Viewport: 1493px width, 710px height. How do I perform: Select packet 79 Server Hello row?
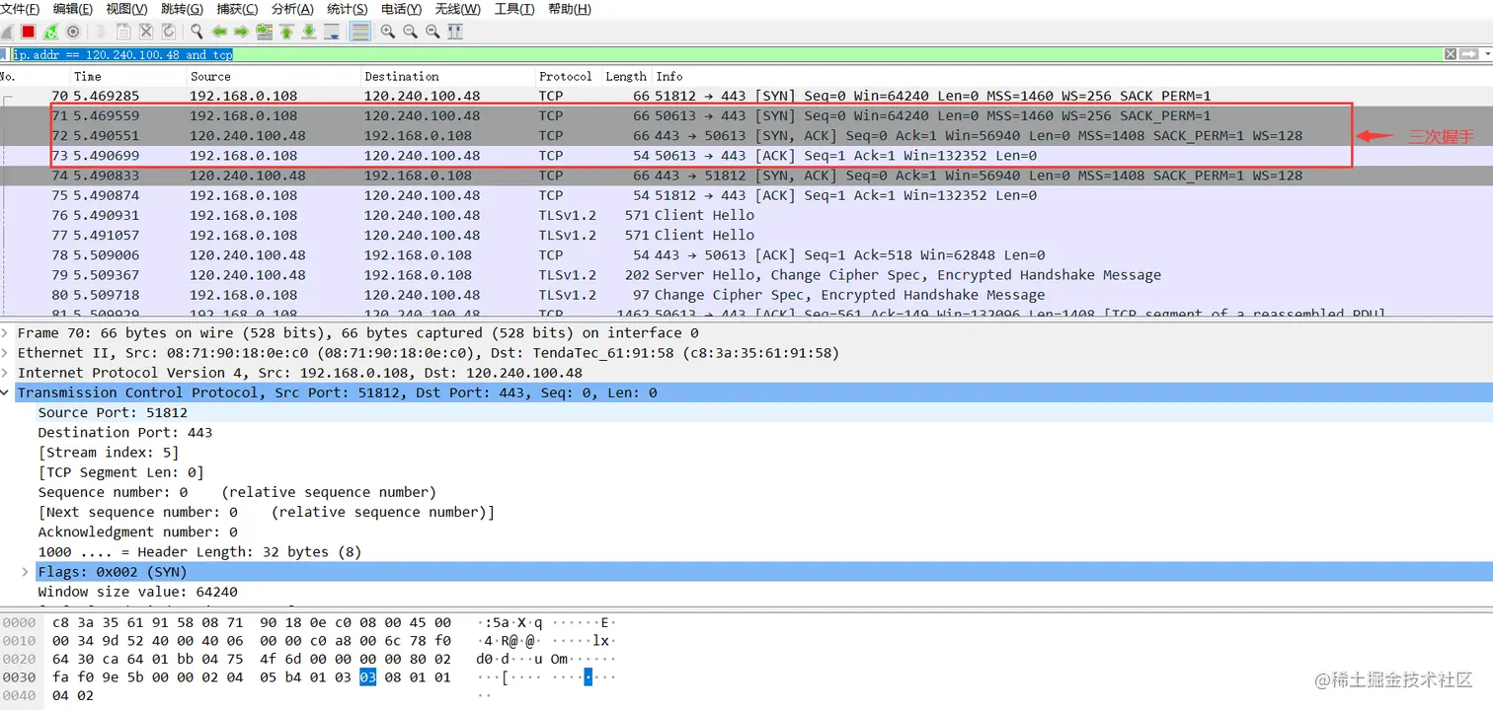click(746, 275)
